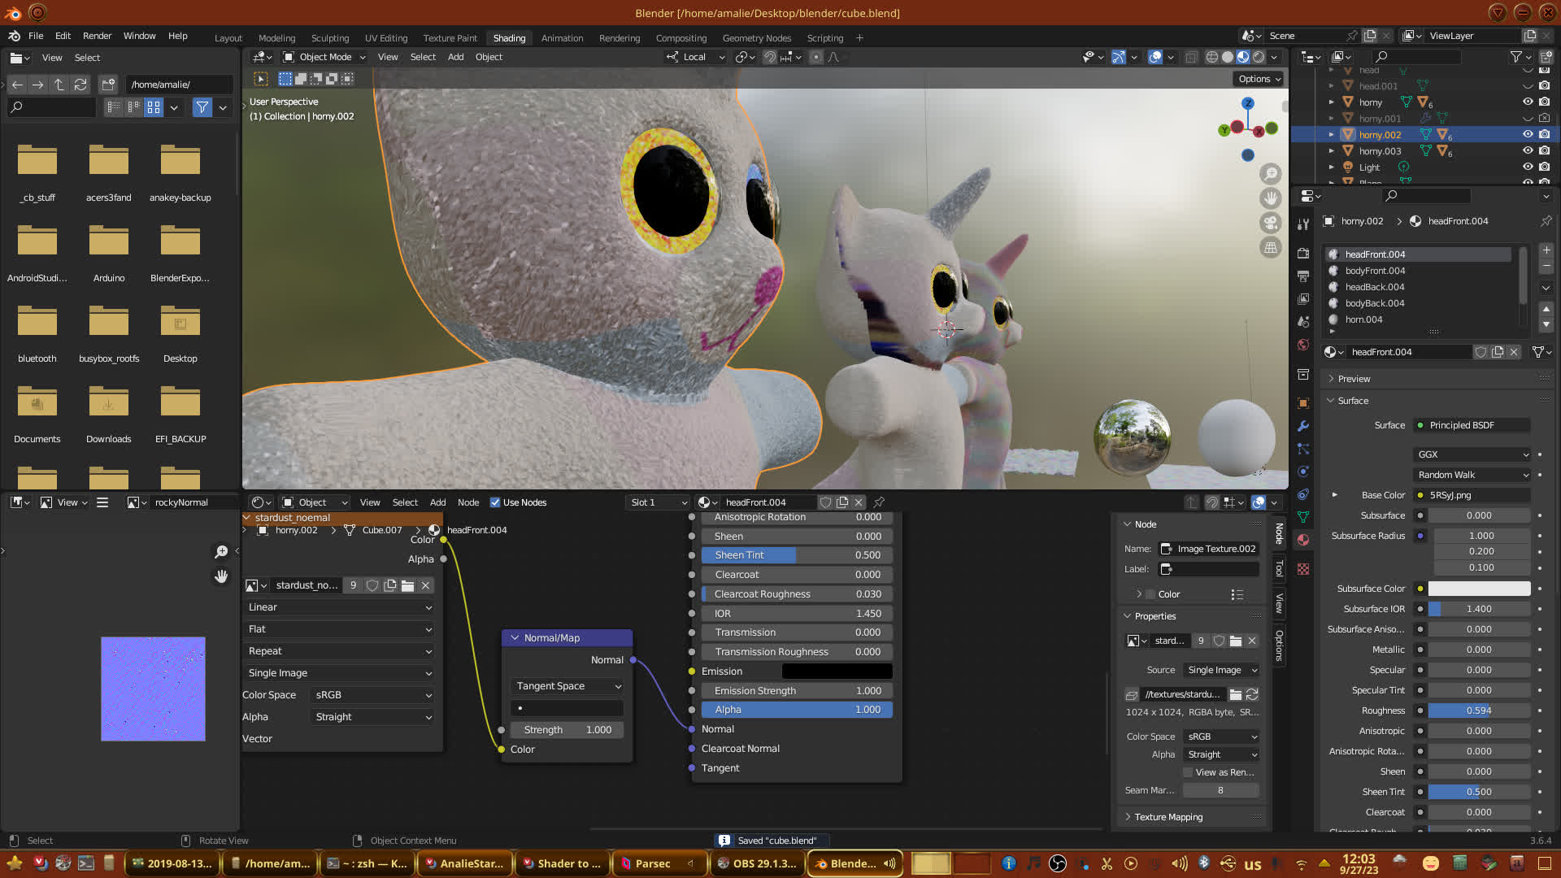Hide the horny.003 object in viewport
This screenshot has height=878, width=1561.
tap(1528, 150)
